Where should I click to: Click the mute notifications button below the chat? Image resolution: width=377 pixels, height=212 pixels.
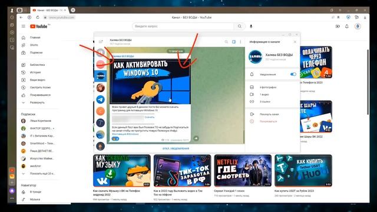click(176, 148)
